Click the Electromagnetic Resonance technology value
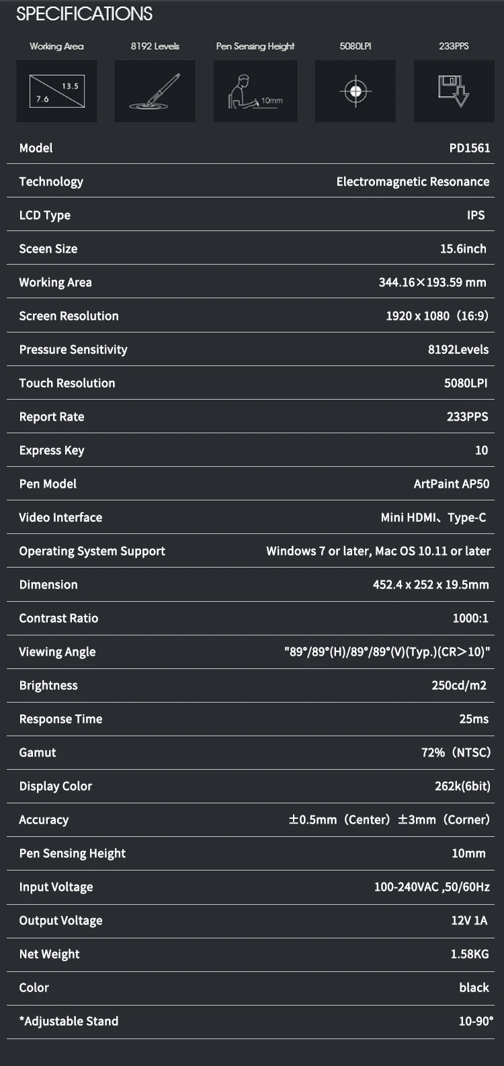 point(413,182)
